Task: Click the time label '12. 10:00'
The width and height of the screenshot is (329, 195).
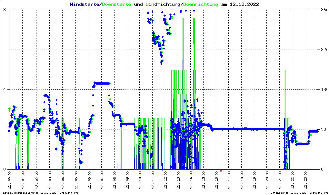Action: (x=140, y=180)
